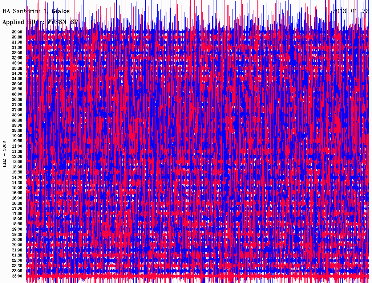Select the 00:30 time label
Viewport: 372px width, 283px height.
(x=17, y=37)
